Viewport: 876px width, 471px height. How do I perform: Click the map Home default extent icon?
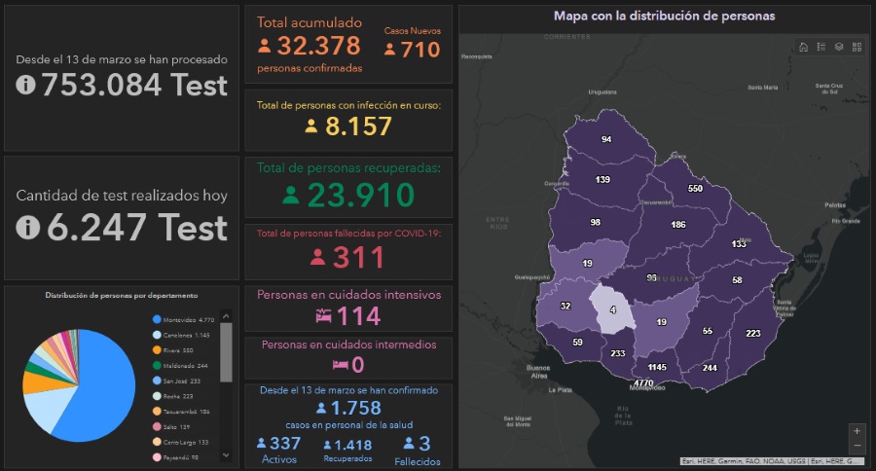803,47
